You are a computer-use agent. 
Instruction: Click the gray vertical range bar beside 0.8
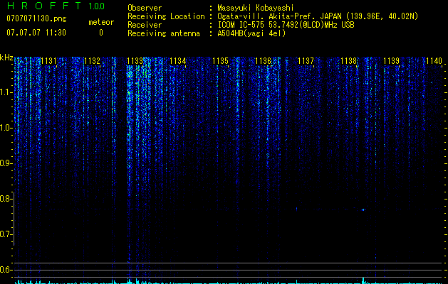14,219
